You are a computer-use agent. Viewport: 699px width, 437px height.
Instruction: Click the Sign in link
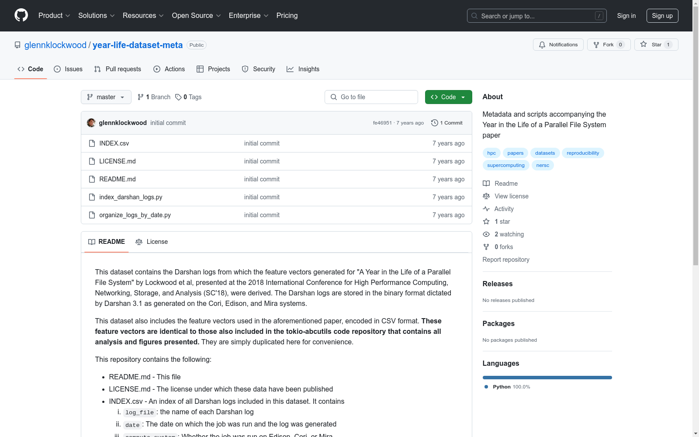point(626,16)
